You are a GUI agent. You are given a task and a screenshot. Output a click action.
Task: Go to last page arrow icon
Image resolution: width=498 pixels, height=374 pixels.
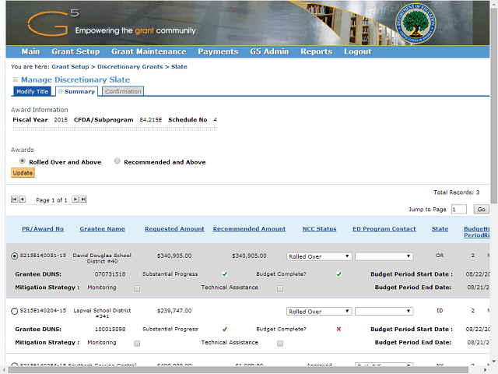tap(83, 199)
